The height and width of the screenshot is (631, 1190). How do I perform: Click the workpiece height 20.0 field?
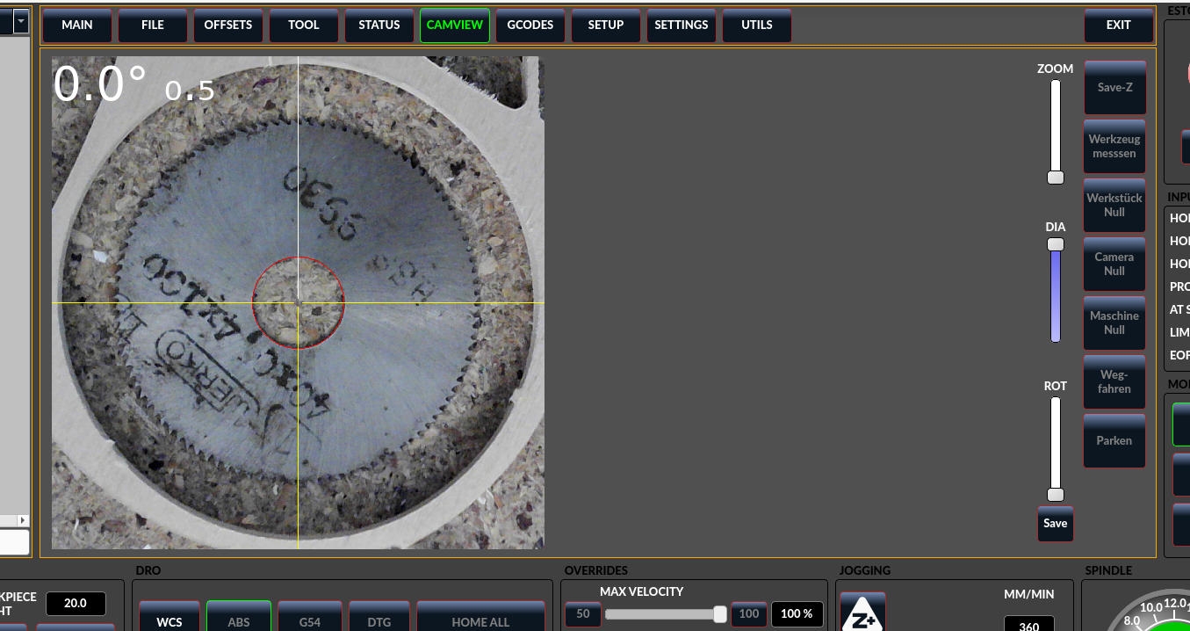(x=76, y=604)
